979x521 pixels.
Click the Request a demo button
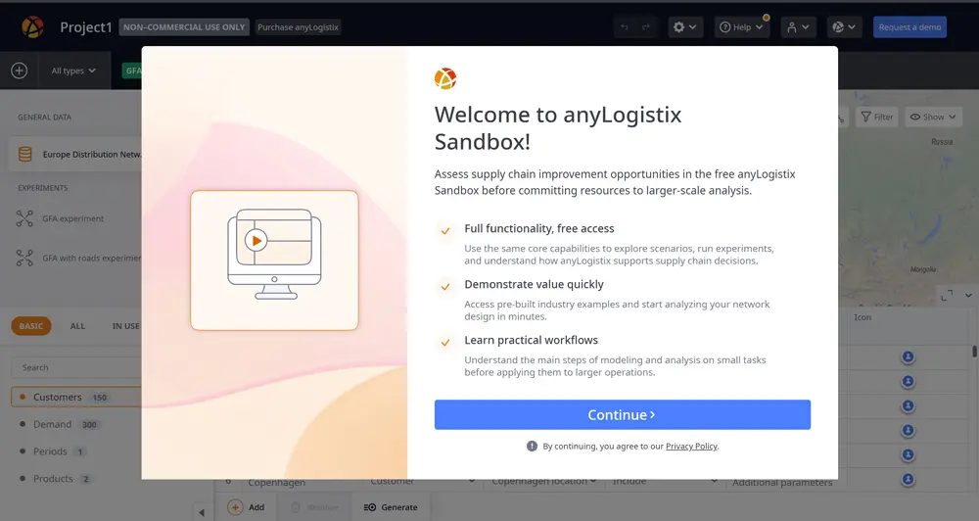(909, 26)
